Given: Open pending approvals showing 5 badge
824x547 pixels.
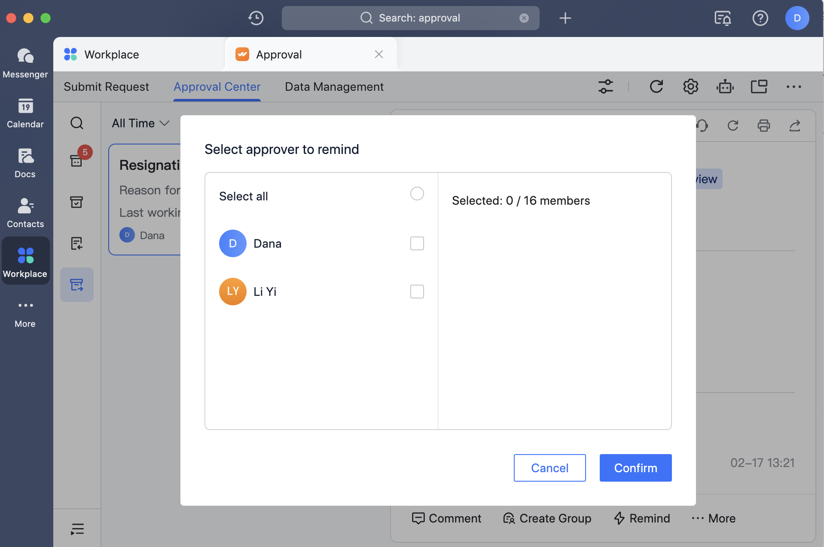Looking at the screenshot, I should 77,160.
